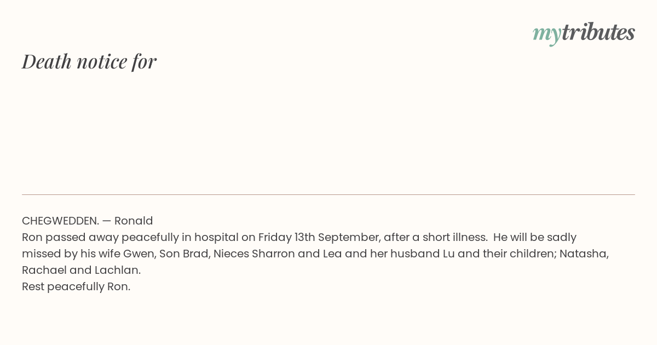
Task: Click the mytributes logo
Action: click(584, 33)
